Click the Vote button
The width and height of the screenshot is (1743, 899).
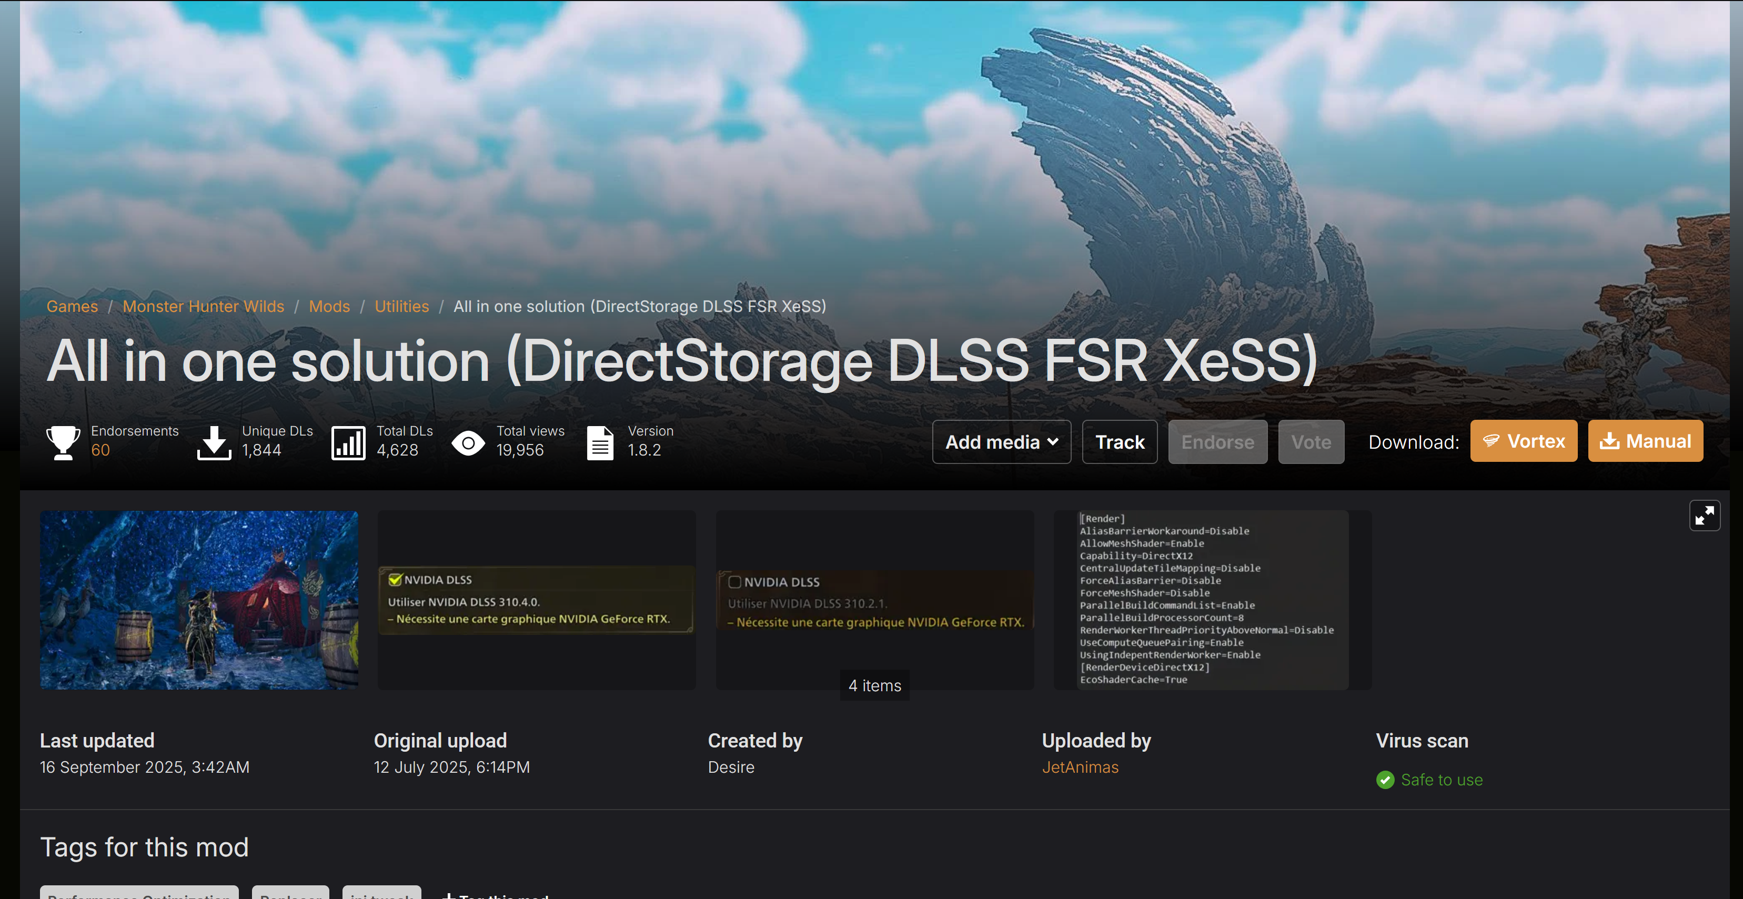coord(1311,442)
